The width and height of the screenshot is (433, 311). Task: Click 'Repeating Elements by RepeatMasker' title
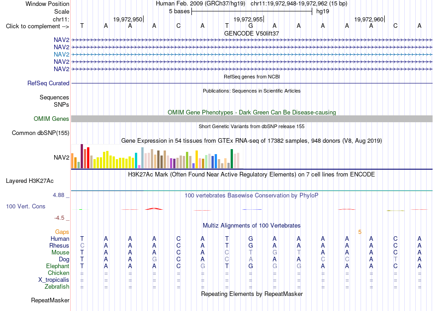click(x=252, y=294)
